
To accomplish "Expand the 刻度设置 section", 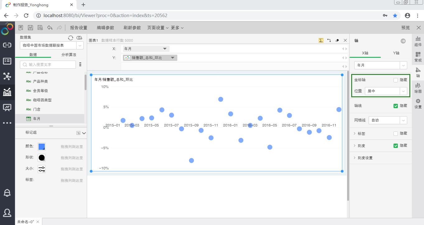I will pyautogui.click(x=365, y=158).
